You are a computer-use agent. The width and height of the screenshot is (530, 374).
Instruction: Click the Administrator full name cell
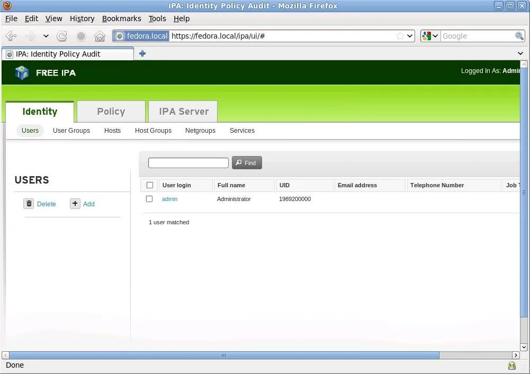[x=234, y=199]
